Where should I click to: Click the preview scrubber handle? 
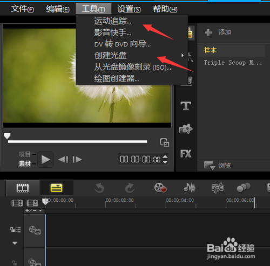(7, 136)
